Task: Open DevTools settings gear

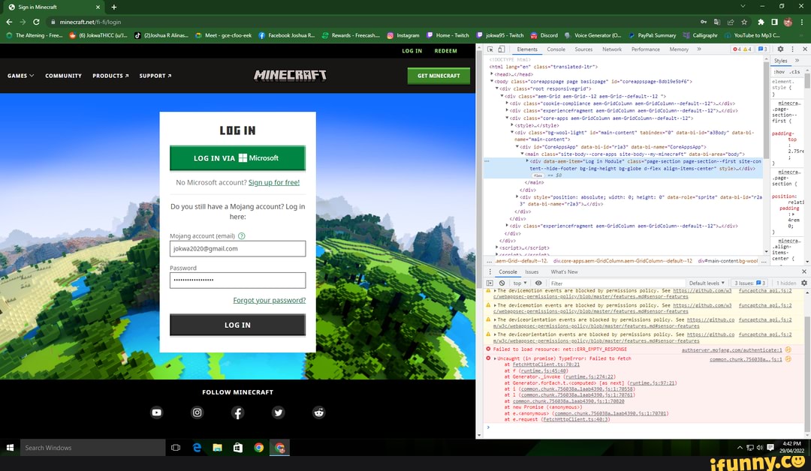Action: [780, 49]
